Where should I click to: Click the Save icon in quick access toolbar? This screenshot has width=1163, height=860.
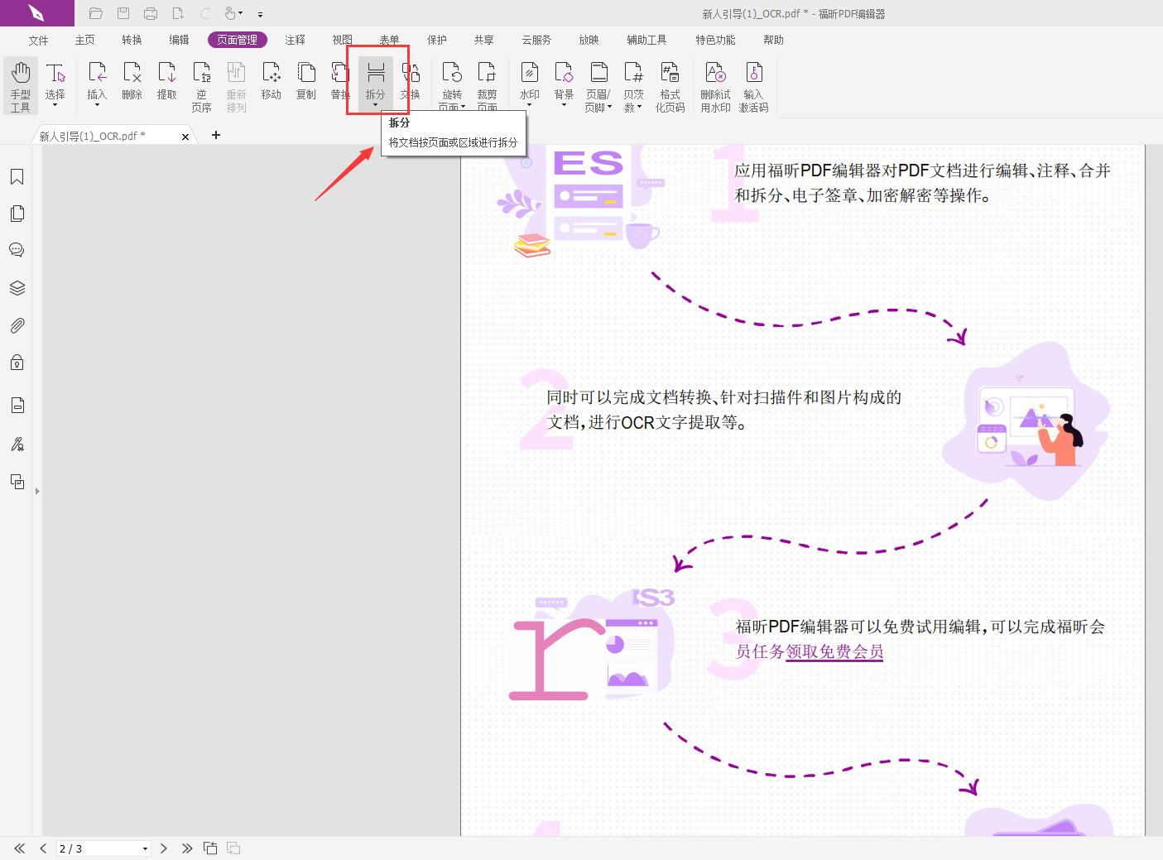[123, 12]
